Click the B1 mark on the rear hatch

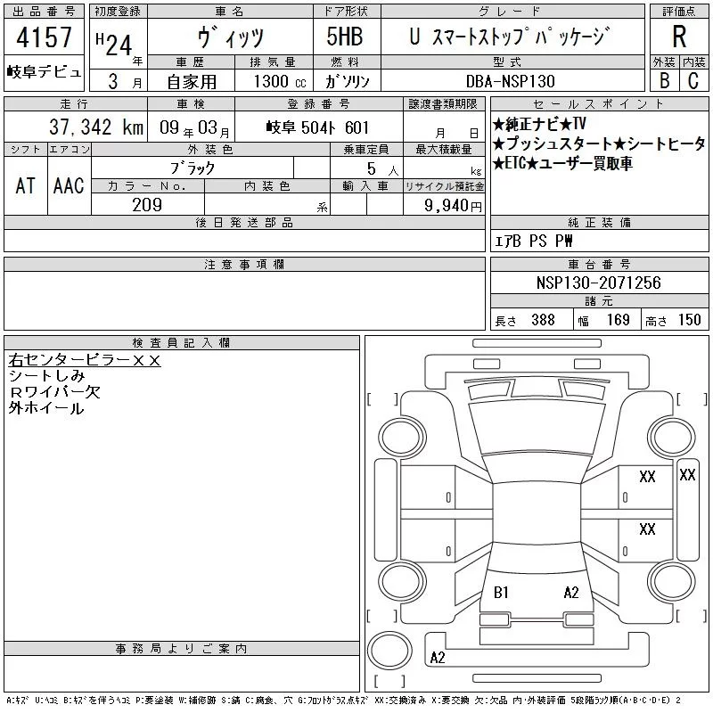tap(501, 592)
